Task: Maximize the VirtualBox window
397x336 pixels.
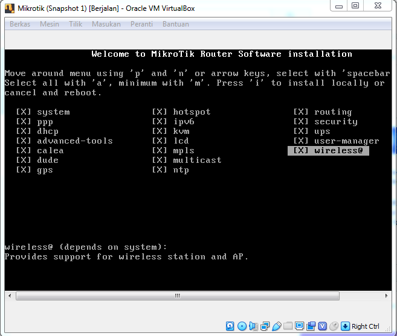Action: pos(355,6)
